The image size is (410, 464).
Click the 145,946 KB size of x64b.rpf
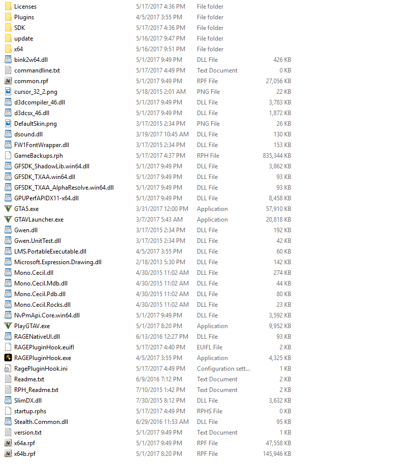[277, 454]
